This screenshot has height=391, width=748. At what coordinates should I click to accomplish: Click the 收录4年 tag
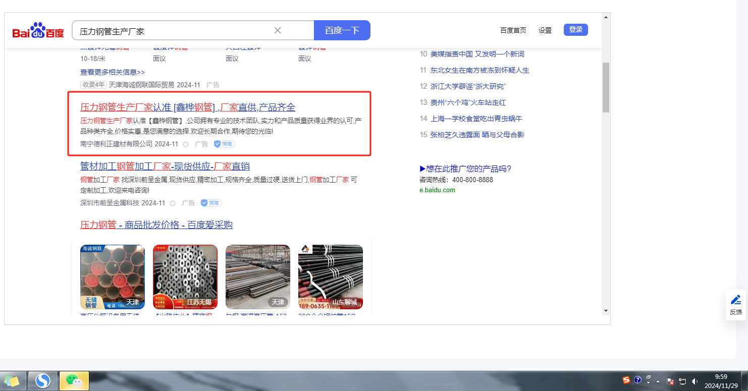click(93, 85)
